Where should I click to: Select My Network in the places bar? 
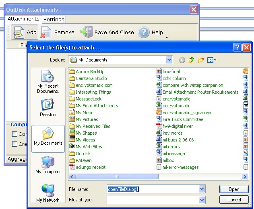click(48, 193)
